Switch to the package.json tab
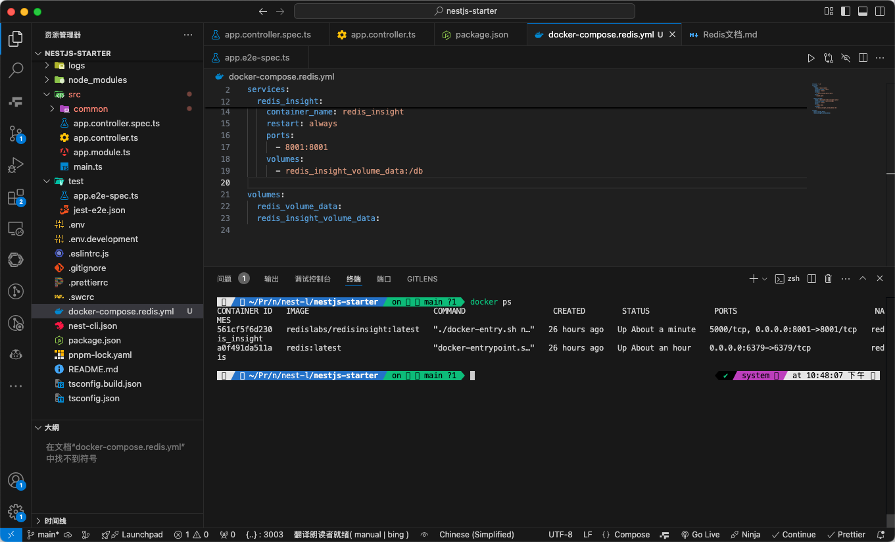This screenshot has height=542, width=895. (x=481, y=34)
